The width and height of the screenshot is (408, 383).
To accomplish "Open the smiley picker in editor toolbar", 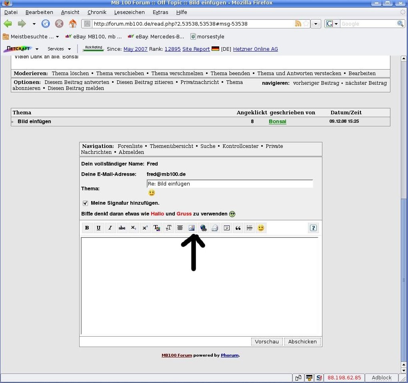I will click(x=261, y=228).
